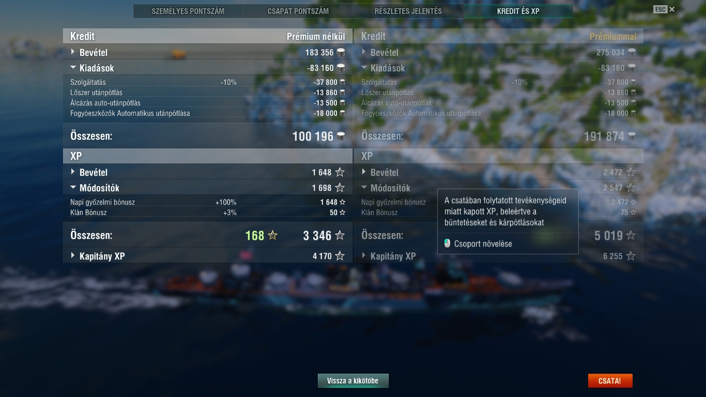
Task: Click the Vissza a kikötőbe button
Action: [353, 381]
